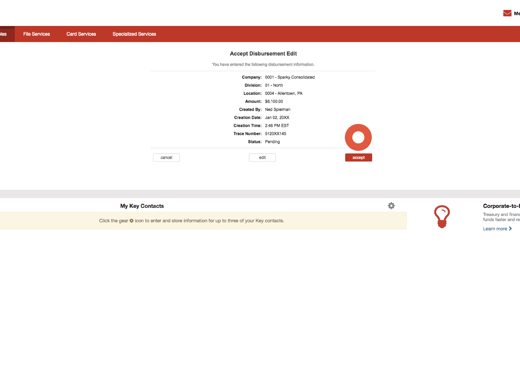Click the disbursement information subtitle text
The image size is (520, 365).
pyautogui.click(x=263, y=64)
